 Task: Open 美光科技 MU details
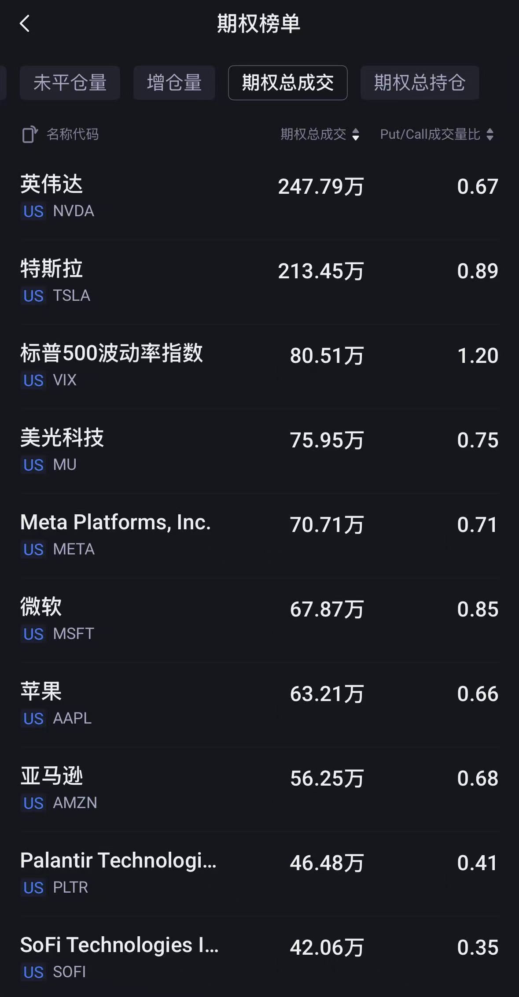tap(259, 450)
